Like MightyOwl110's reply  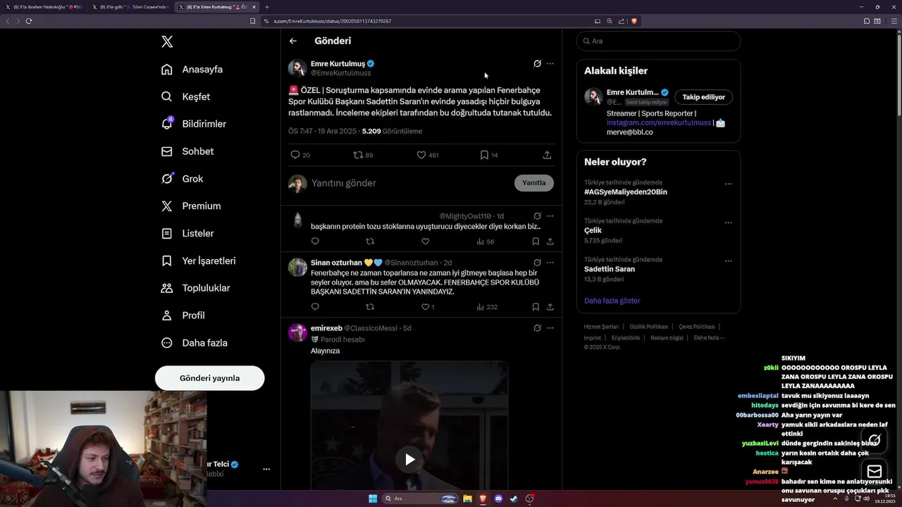(x=425, y=242)
